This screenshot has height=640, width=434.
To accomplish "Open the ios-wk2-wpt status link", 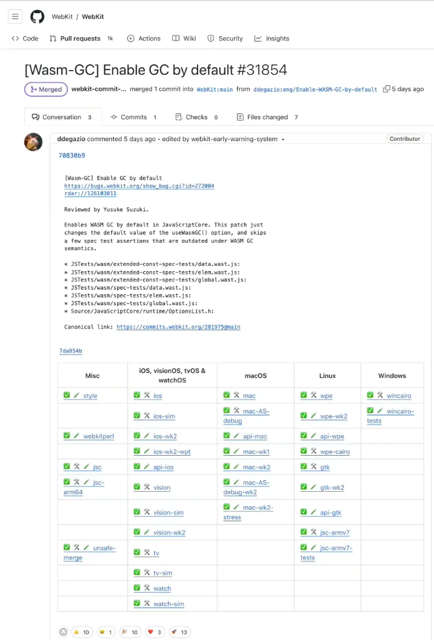I will coord(172,451).
